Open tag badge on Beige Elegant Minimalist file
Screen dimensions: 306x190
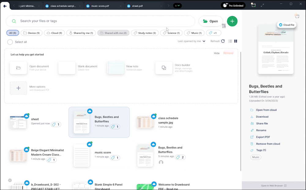(51, 160)
